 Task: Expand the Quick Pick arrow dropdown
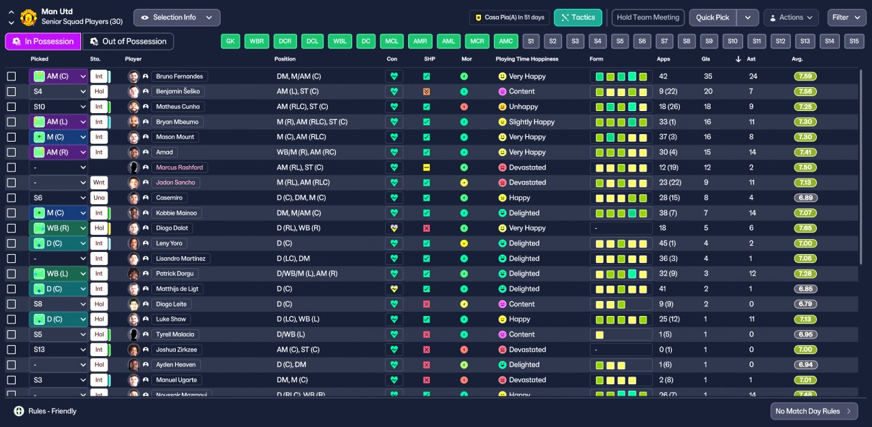pyautogui.click(x=747, y=17)
